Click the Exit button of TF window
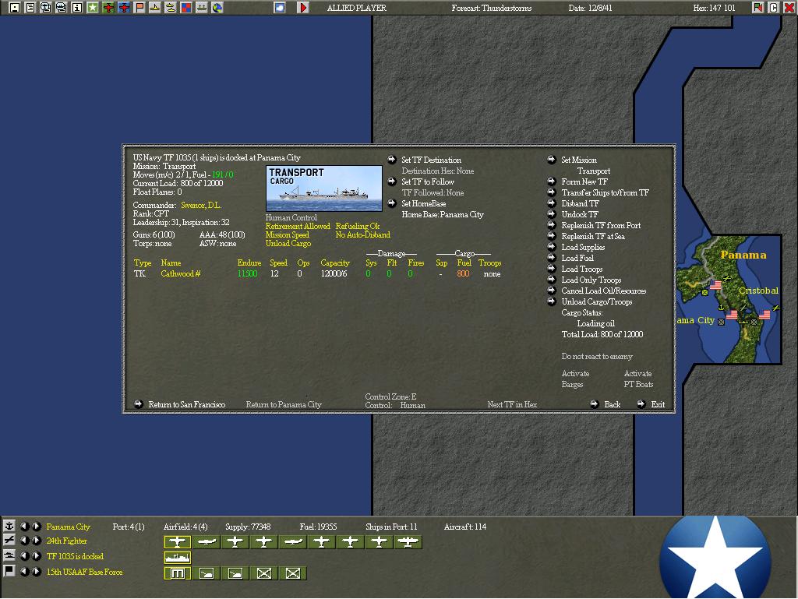Viewport: 798px width, 599px height. click(658, 404)
